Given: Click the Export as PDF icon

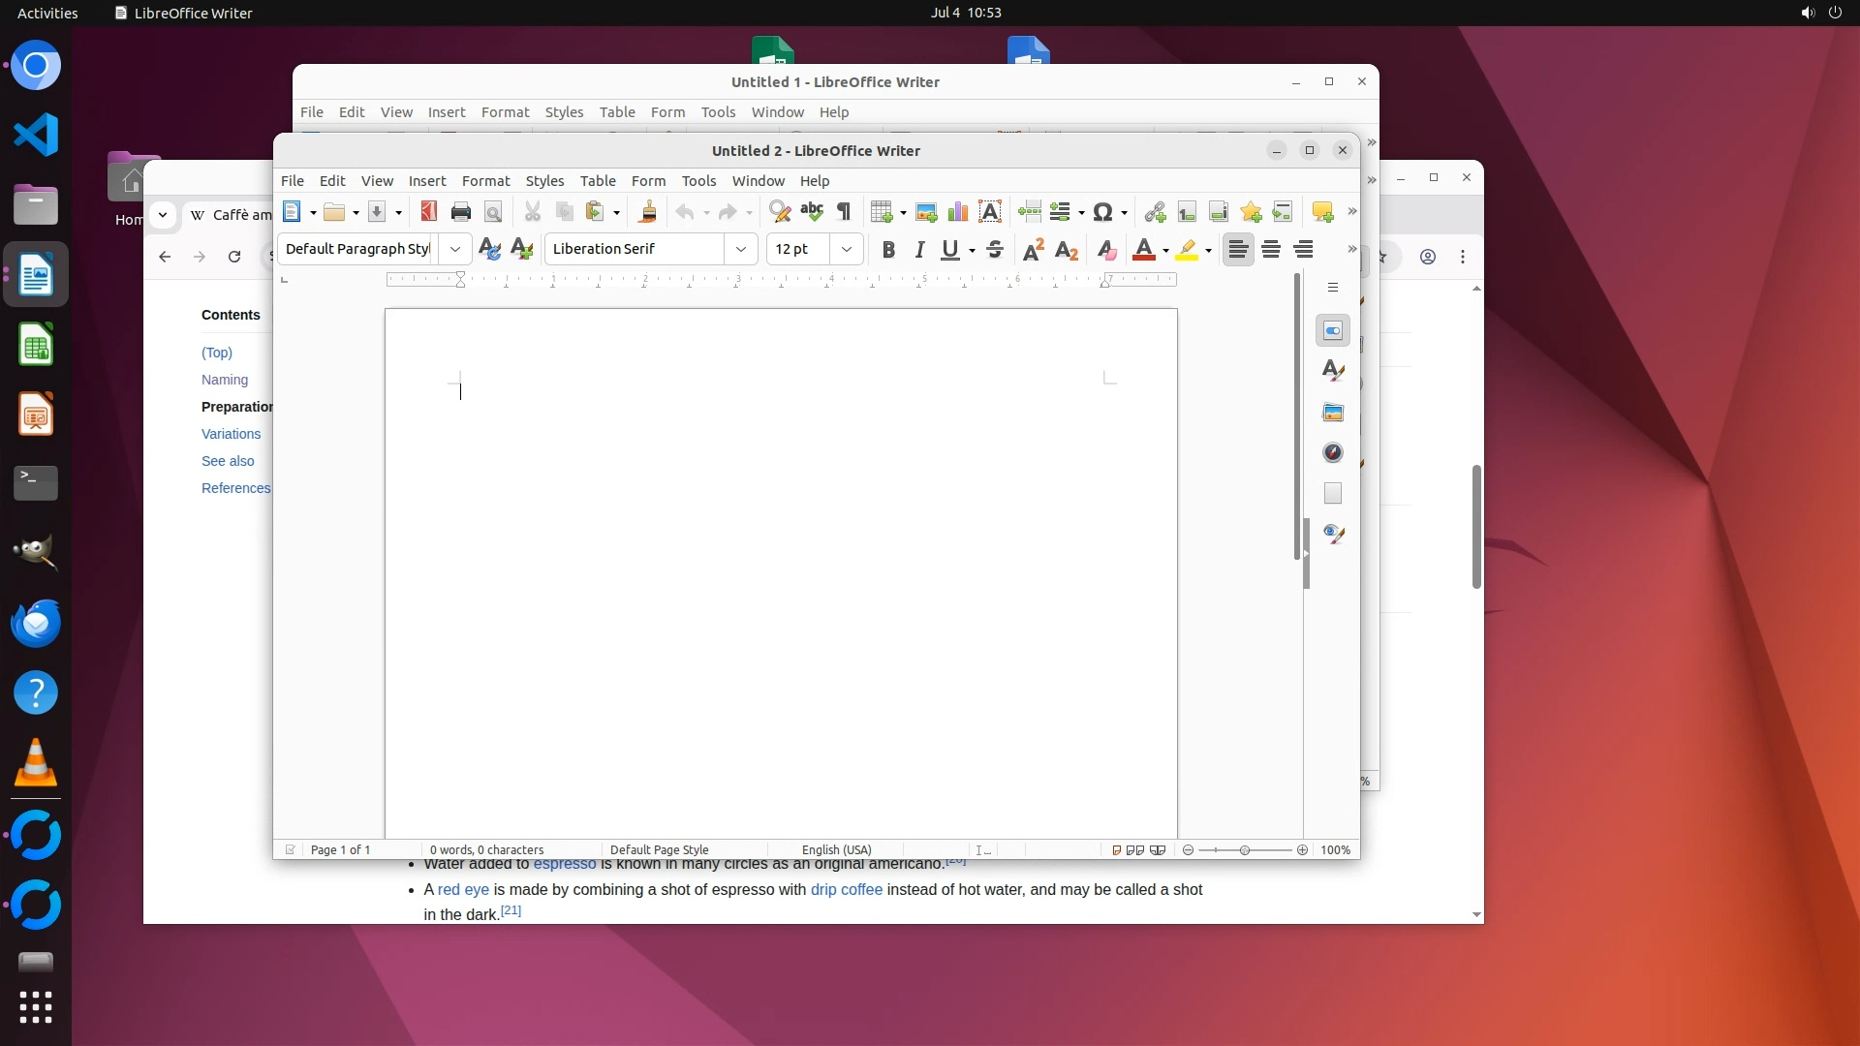Looking at the screenshot, I should 428,211.
